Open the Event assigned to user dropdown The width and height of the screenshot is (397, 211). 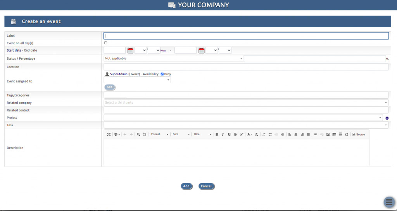pos(137,80)
